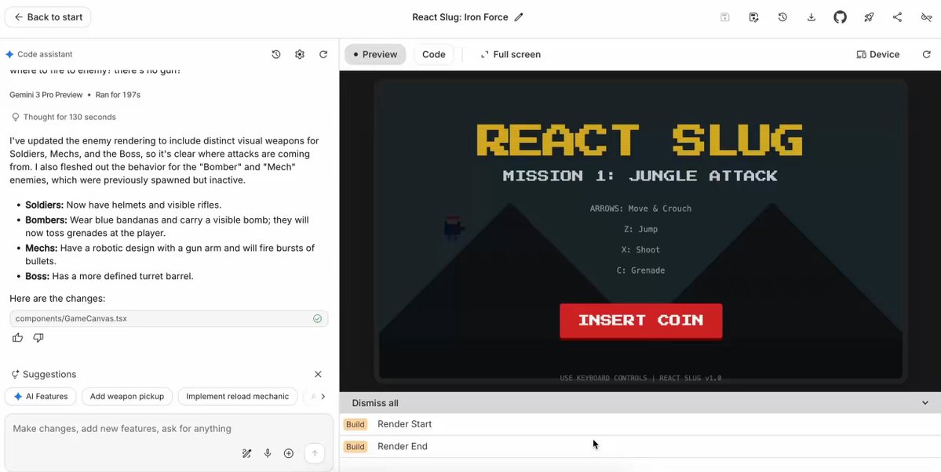Reload the app preview
Viewport: 941px width, 472px height.
click(x=926, y=54)
